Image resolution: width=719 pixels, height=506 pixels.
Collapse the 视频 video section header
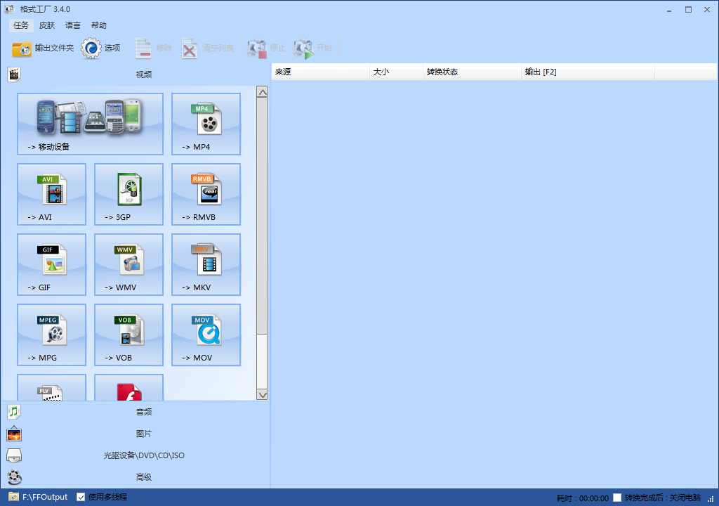(137, 74)
